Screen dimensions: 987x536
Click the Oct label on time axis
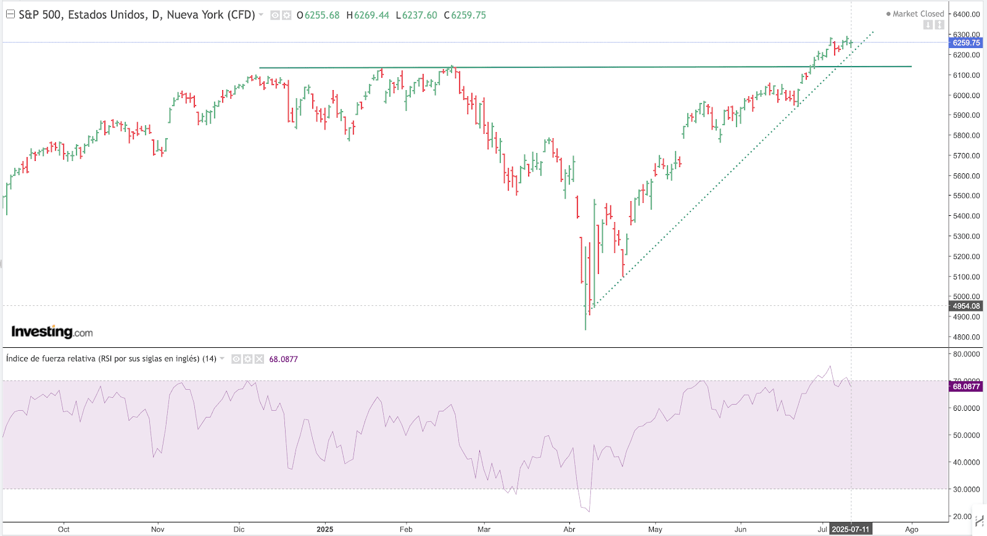click(64, 529)
